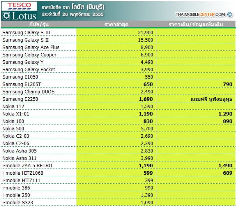Click the 2,690 price value
The width and height of the screenshot is (237, 207).
(x=147, y=136)
